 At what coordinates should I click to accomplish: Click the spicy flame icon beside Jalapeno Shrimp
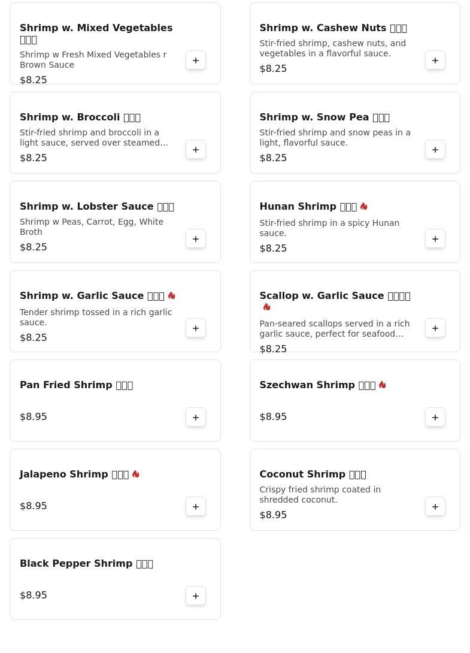tap(135, 474)
